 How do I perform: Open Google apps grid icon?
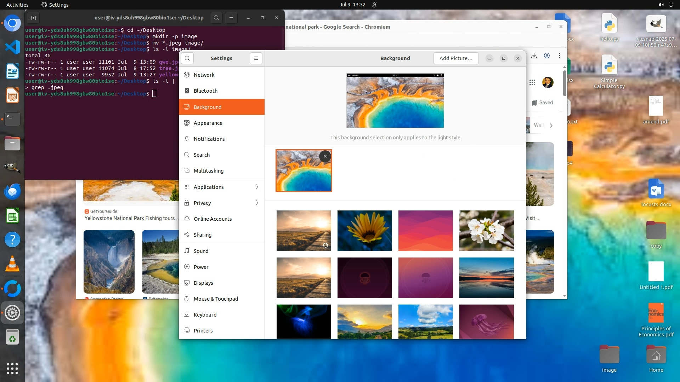532,82
